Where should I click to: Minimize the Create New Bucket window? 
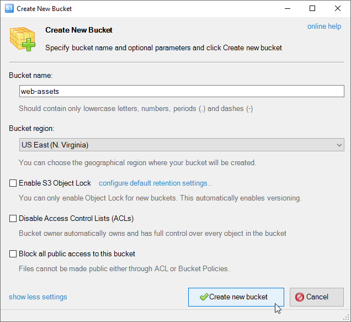tap(288, 8)
